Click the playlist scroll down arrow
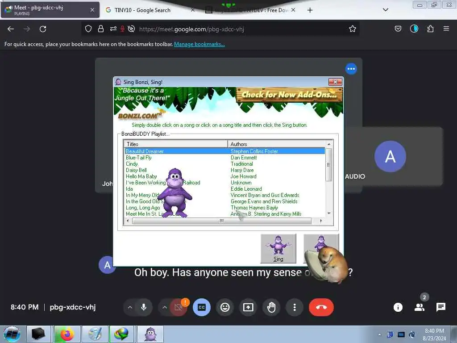This screenshot has width=457, height=343. point(329,213)
